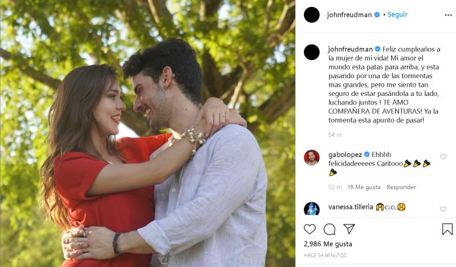The width and height of the screenshot is (456, 267).
Task: Click johnfreudman username in the caption
Action: click(x=351, y=49)
